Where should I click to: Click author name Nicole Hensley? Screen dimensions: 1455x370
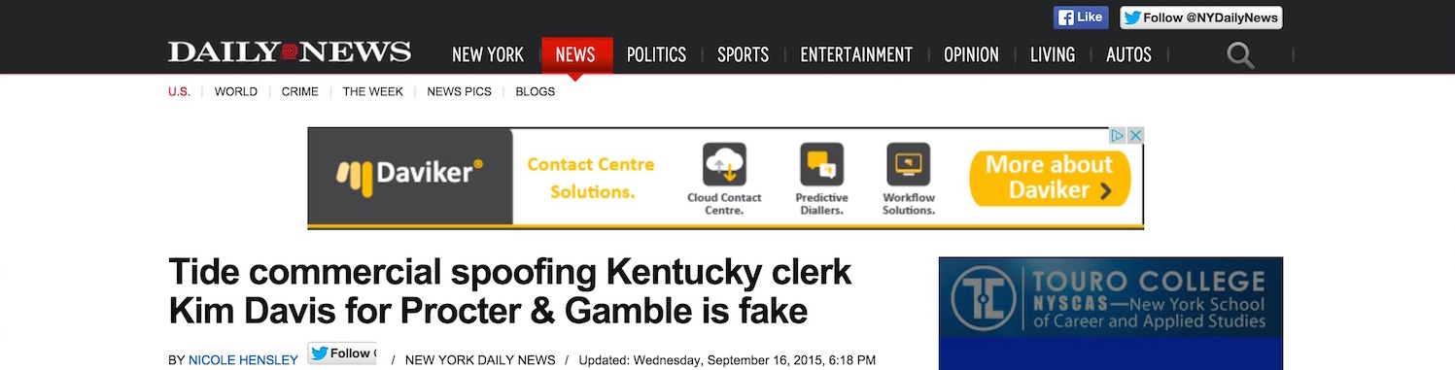pyautogui.click(x=243, y=360)
